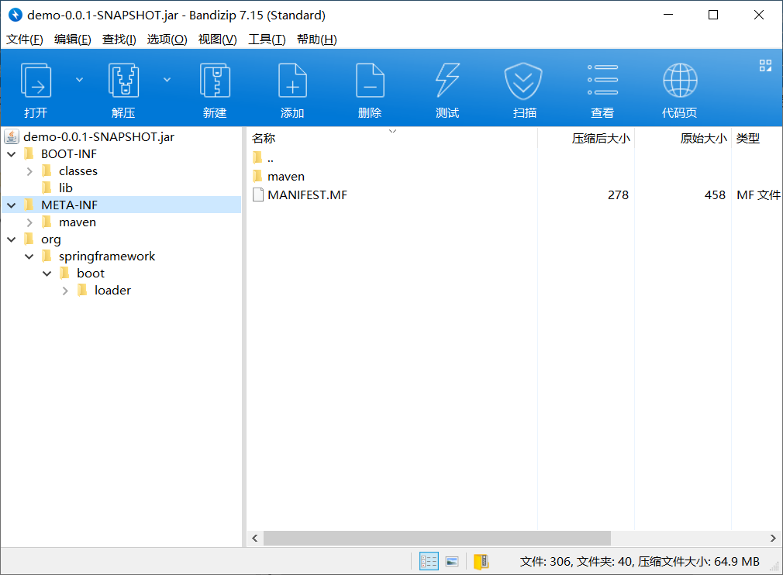This screenshot has width=783, height=575.
Task: Switch to details list view in status bar
Action: coord(429,562)
